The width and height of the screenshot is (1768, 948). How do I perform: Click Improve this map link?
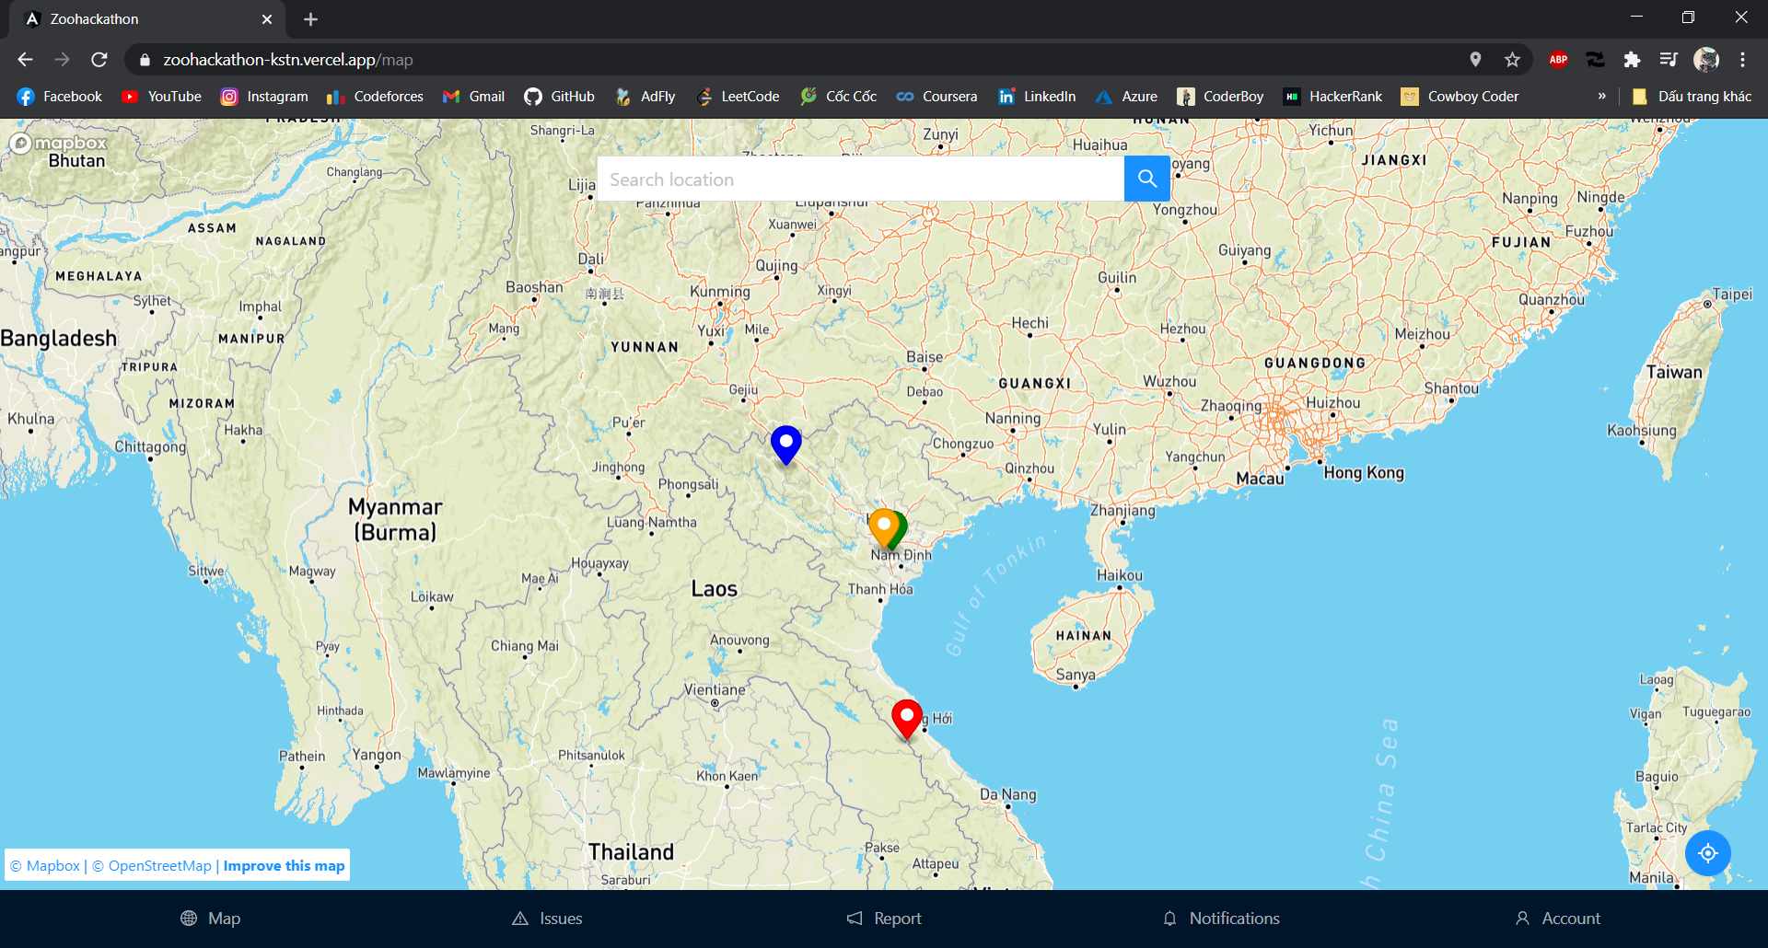coord(284,866)
